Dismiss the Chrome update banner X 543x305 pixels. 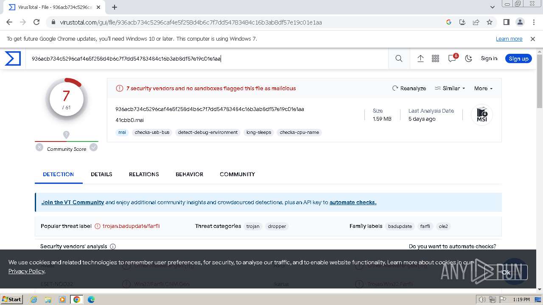point(533,39)
